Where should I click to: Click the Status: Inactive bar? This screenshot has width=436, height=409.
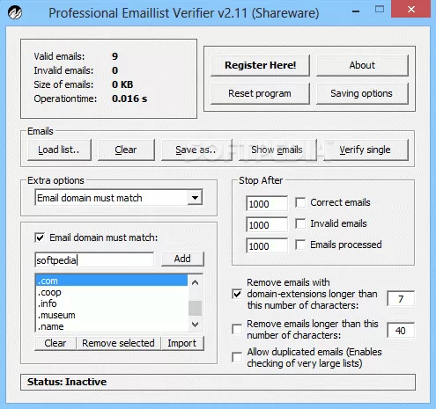pyautogui.click(x=218, y=382)
